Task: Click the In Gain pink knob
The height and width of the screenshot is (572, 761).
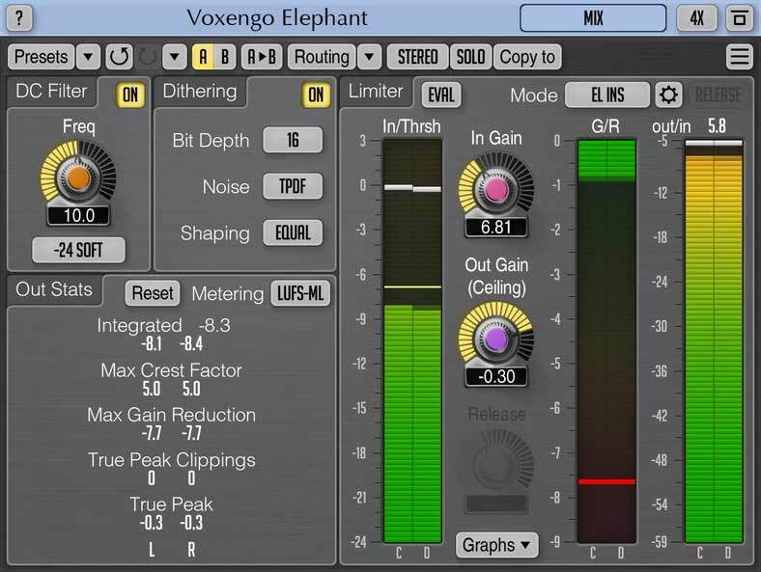Action: pos(496,189)
